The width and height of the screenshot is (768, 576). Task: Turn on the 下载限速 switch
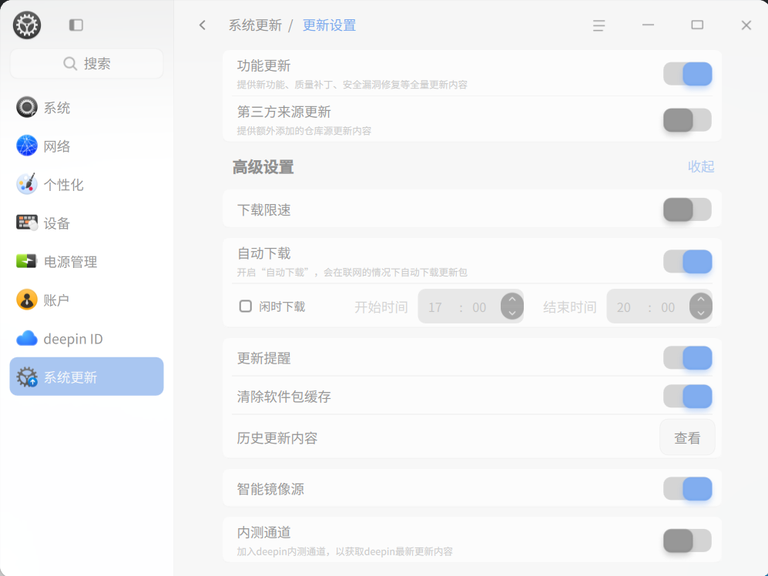pos(687,209)
